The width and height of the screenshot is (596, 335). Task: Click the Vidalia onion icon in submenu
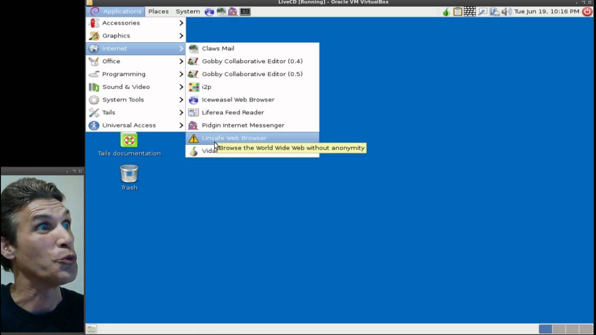coord(193,151)
